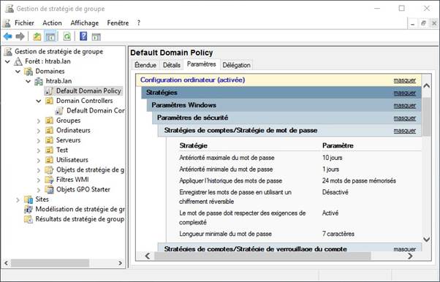Expand the Groupes node
The image size is (440, 282).
tap(39, 121)
